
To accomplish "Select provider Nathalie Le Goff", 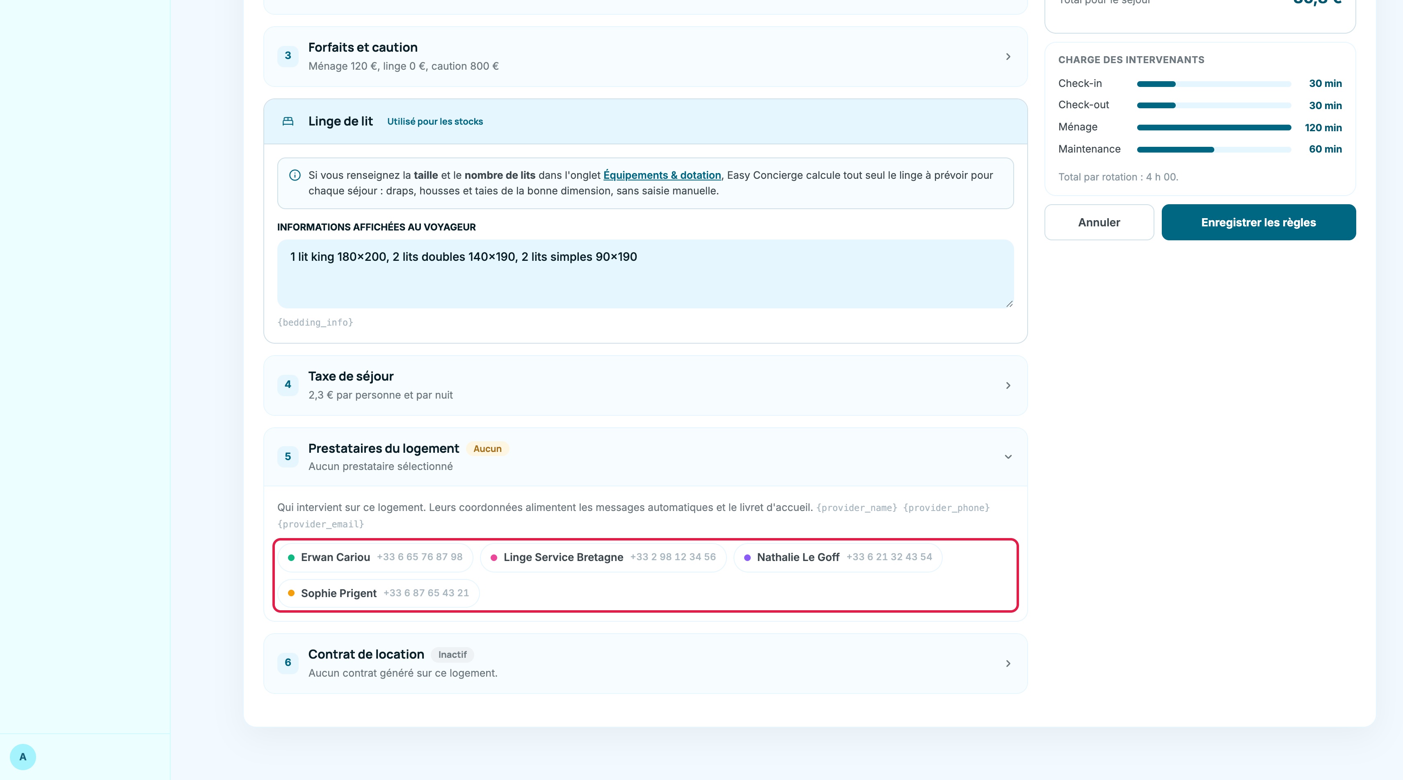I will (838, 557).
